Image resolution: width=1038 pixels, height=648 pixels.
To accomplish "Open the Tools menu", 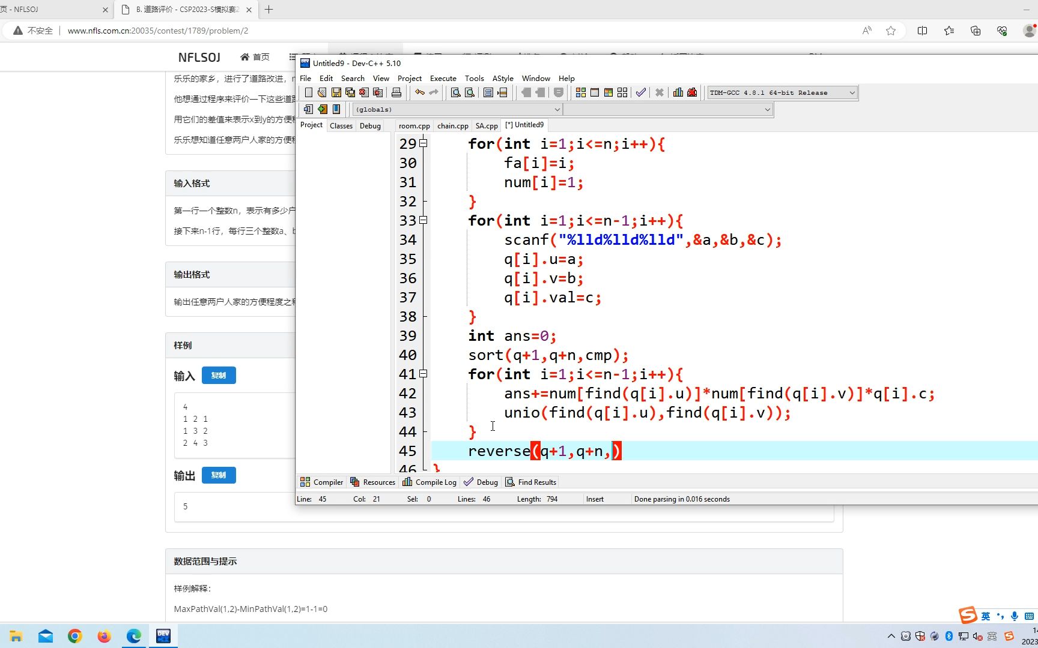I will pos(474,78).
